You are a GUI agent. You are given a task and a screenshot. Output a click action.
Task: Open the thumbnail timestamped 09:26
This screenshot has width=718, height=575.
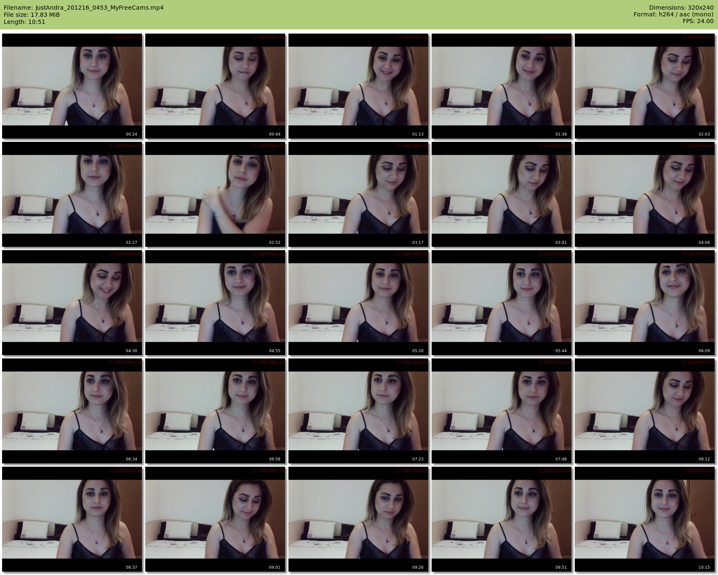coord(358,519)
